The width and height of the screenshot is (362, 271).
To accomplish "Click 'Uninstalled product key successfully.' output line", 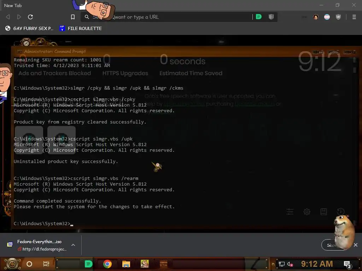I will coord(66,162).
